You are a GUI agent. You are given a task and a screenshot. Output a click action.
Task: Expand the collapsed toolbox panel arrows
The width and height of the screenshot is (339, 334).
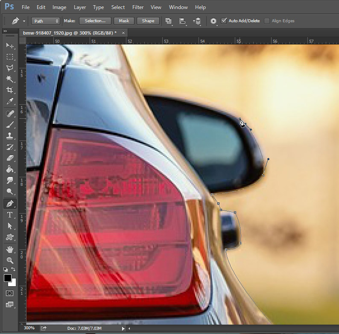[5, 31]
